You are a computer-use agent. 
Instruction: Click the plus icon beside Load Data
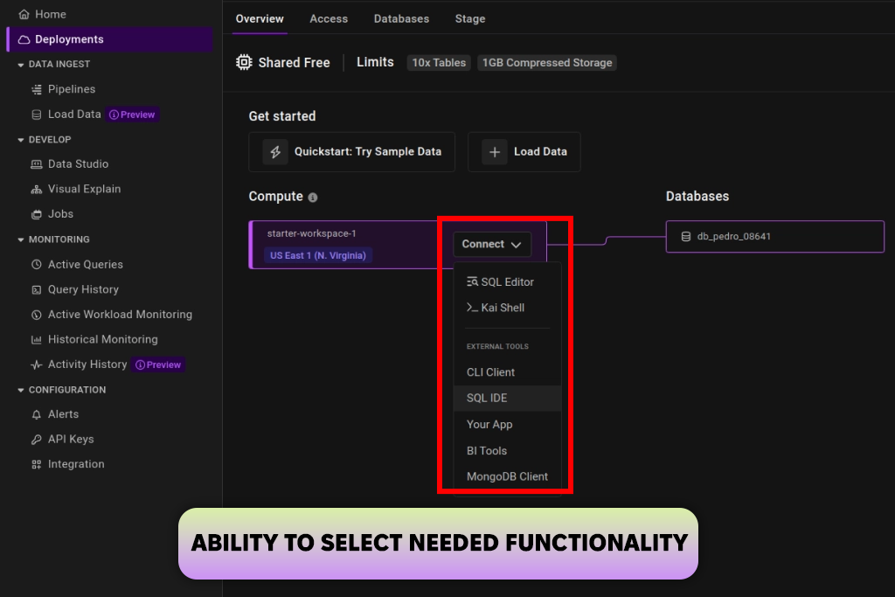coord(495,152)
